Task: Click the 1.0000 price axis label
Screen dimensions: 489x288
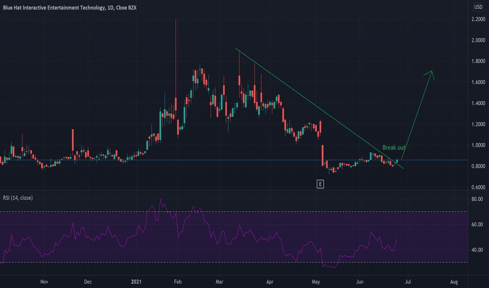Action: tap(478, 145)
